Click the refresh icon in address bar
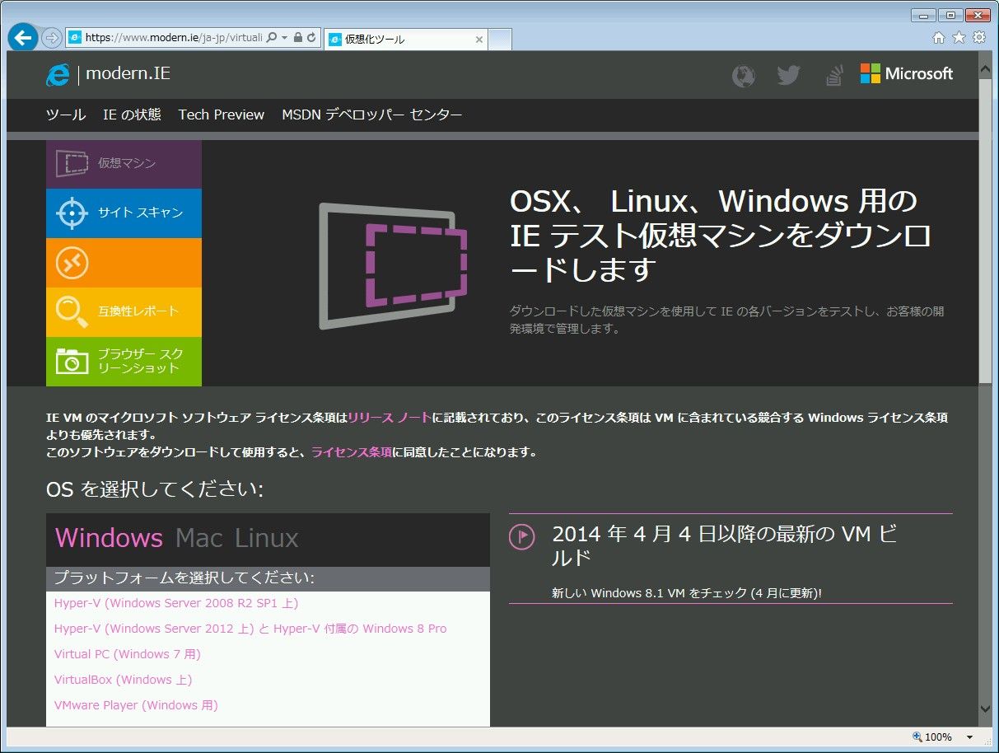The image size is (999, 753). tap(311, 38)
